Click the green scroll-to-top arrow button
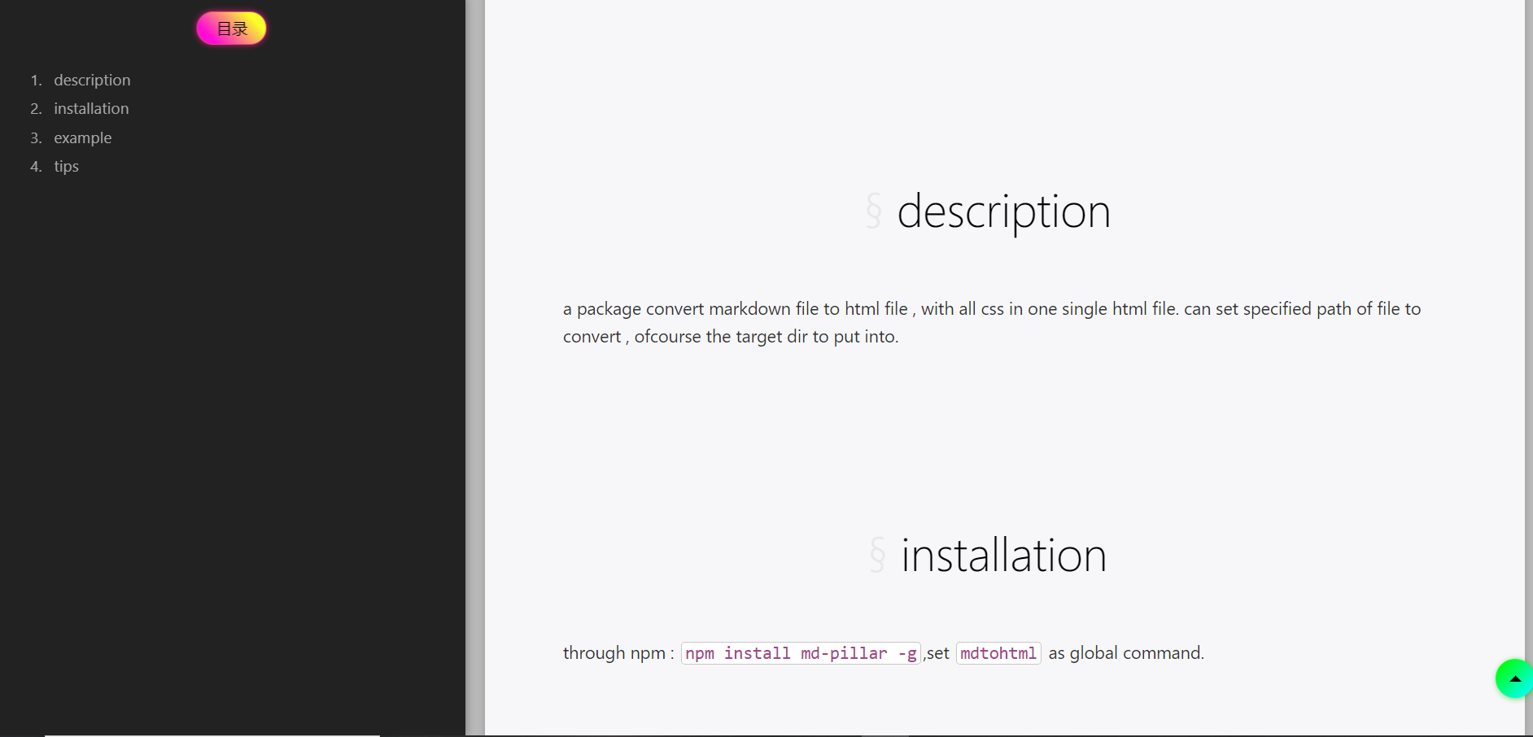 1514,678
